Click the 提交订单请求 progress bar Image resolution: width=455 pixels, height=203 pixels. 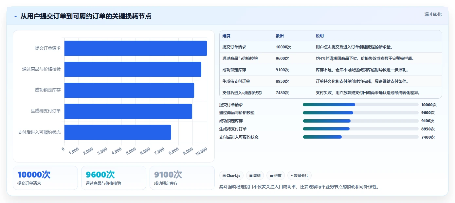[x=360, y=105]
